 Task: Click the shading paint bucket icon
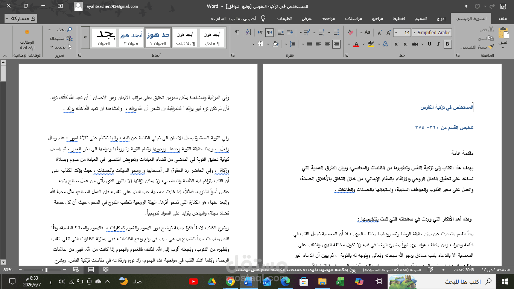click(275, 44)
